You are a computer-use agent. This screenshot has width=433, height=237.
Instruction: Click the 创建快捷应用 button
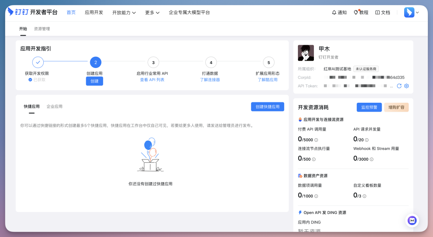click(267, 106)
